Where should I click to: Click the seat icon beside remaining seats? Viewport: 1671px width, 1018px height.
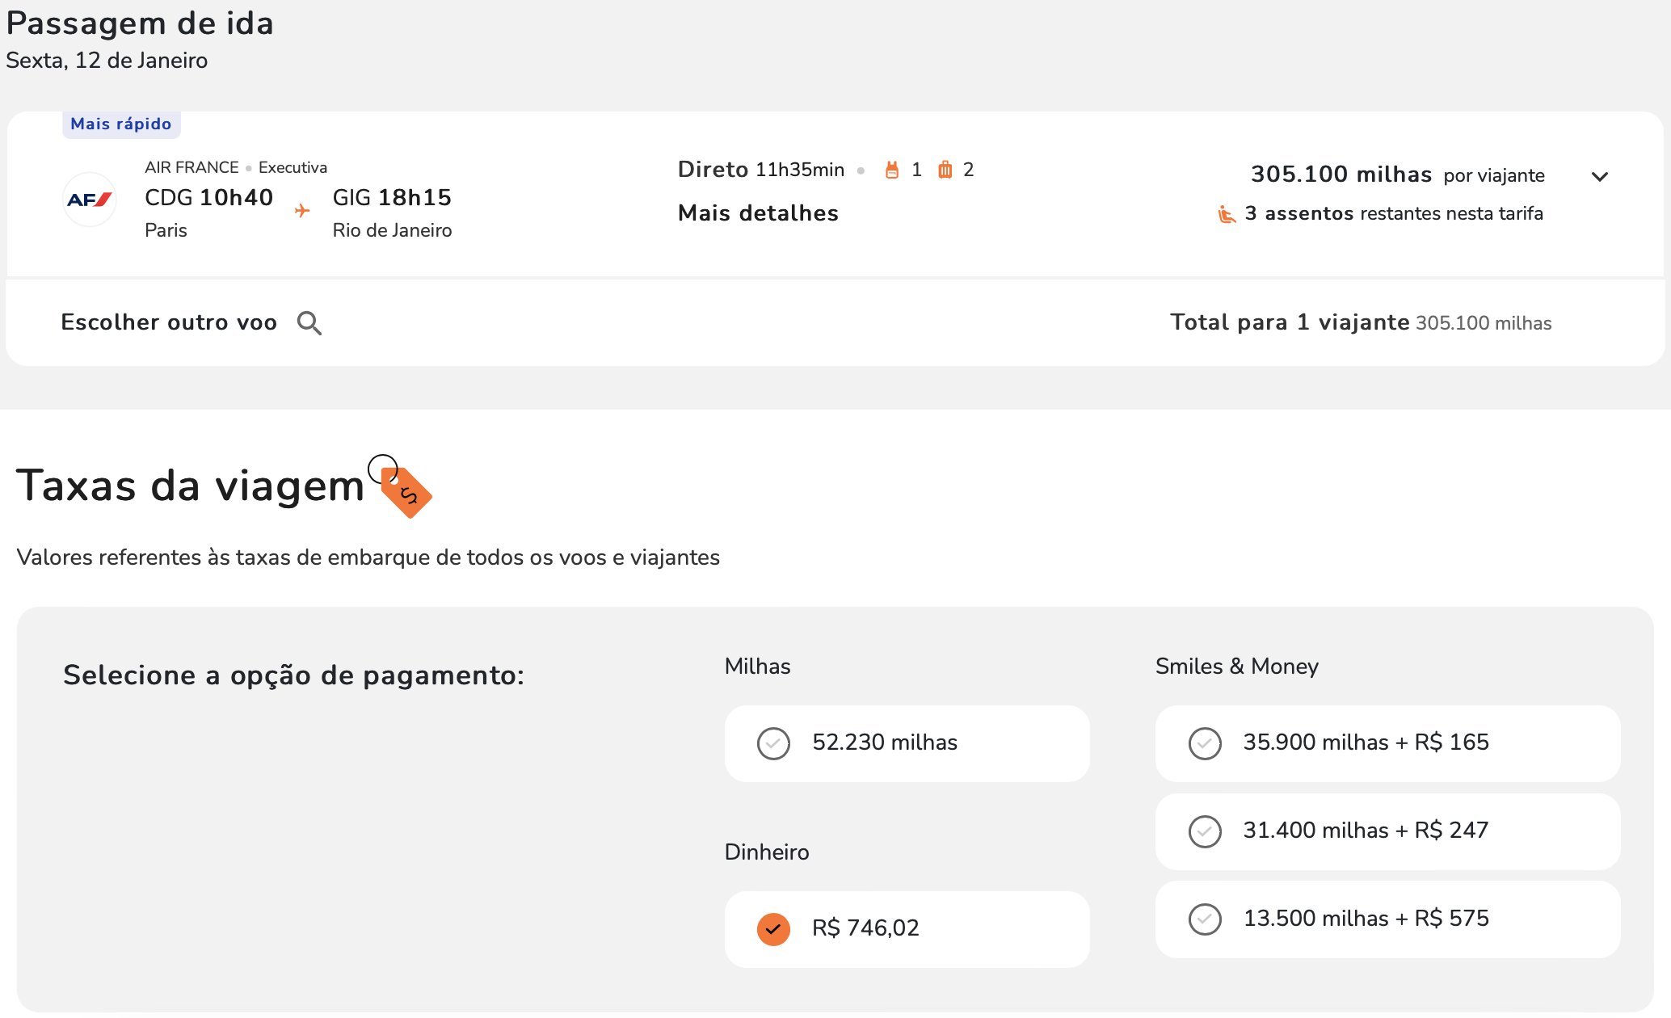coord(1227,214)
